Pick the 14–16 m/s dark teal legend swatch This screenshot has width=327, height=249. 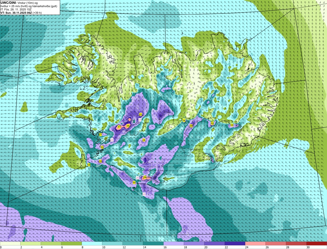[x=153, y=243]
